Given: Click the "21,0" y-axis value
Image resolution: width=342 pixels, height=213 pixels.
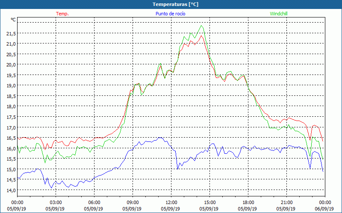Looking at the screenshot, I should [11, 44].
